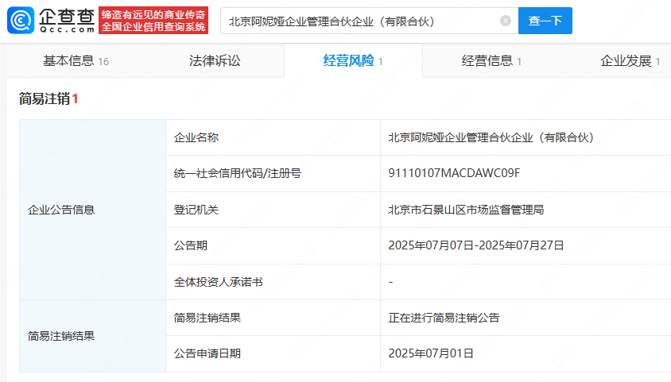Click announcement period 2025年07月07日-2025年07月27日

[x=476, y=245]
